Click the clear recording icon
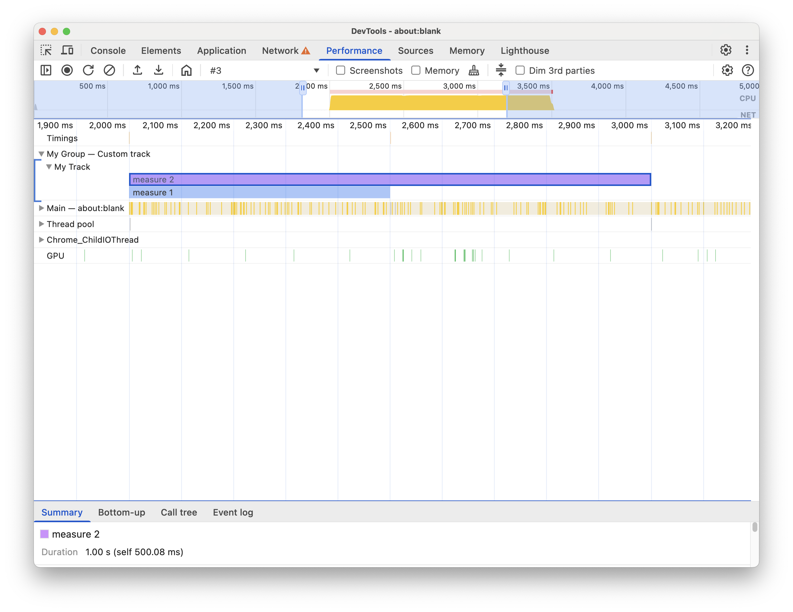793x612 pixels. (109, 70)
